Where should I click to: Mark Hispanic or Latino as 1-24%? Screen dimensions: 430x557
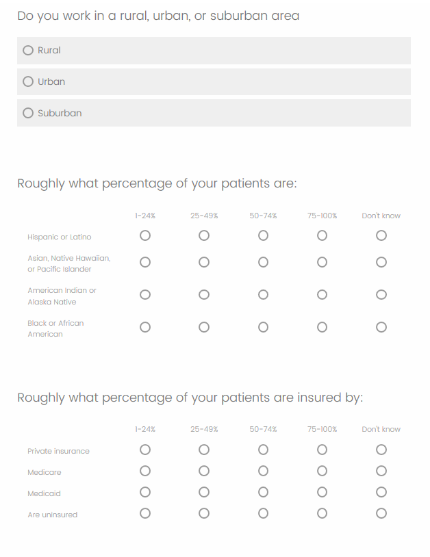click(x=145, y=235)
